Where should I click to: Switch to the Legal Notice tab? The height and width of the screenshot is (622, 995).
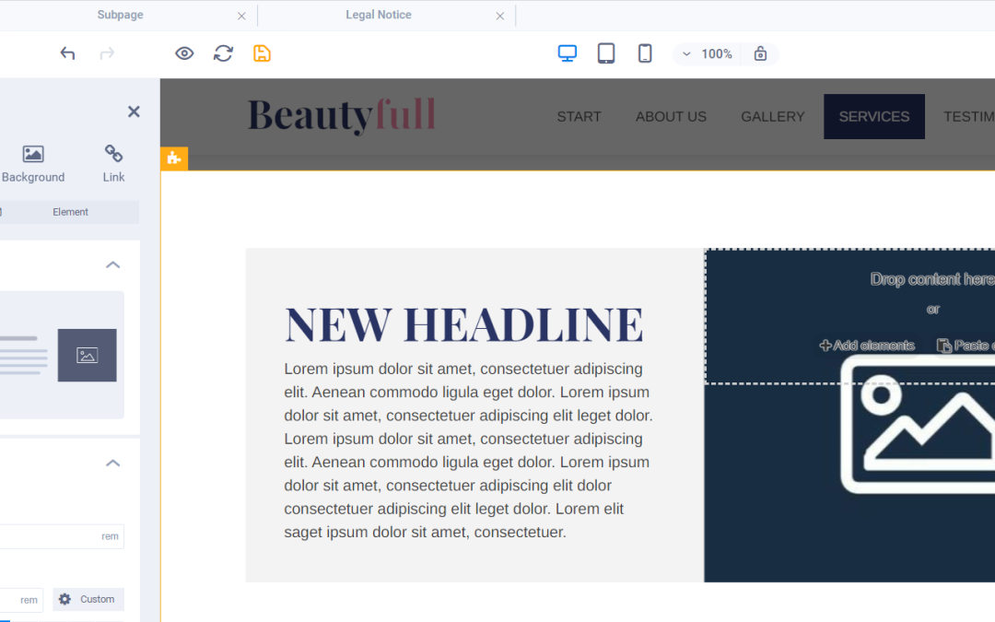379,15
